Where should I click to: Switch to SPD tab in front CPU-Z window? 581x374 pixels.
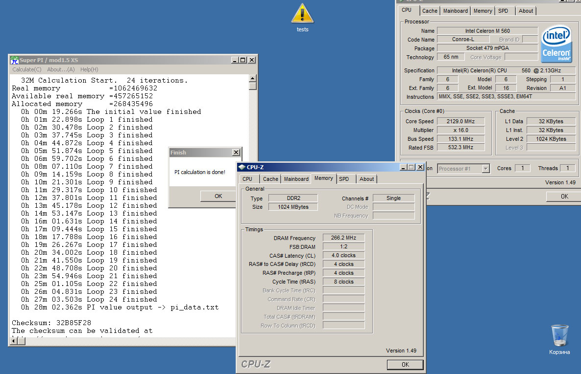344,179
